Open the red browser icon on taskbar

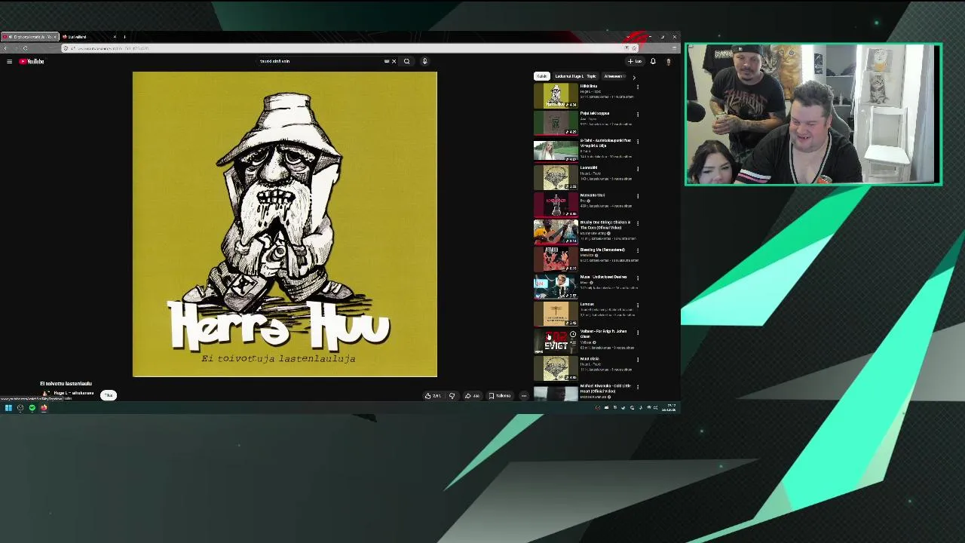tap(44, 408)
